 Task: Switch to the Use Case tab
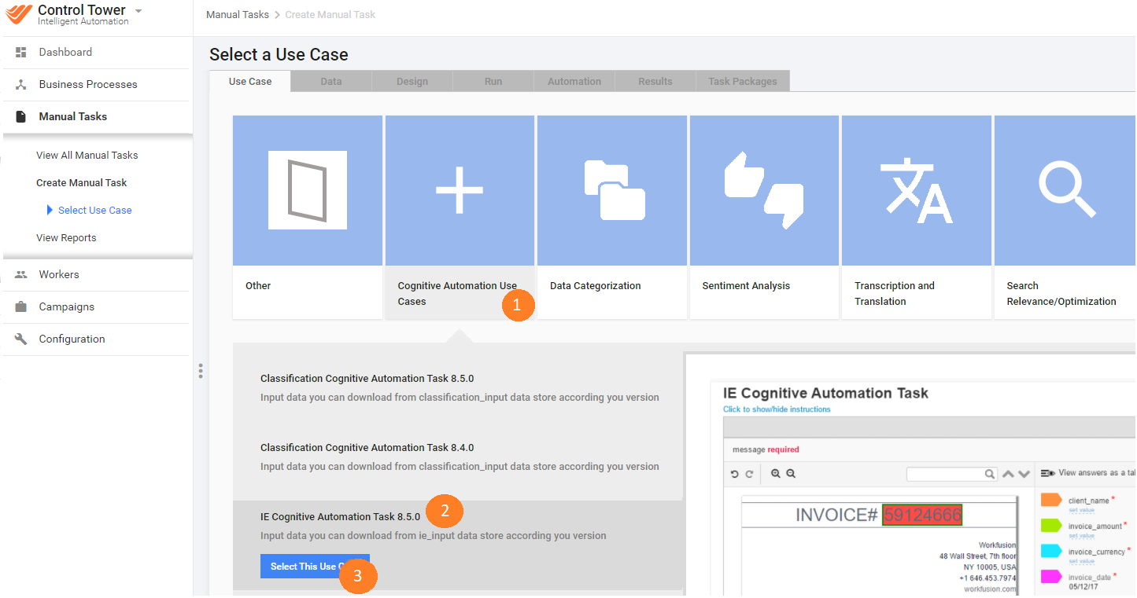[x=250, y=81]
